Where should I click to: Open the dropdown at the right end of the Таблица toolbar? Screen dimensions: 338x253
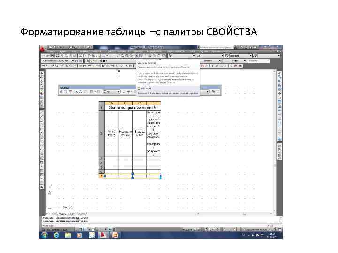(208, 92)
